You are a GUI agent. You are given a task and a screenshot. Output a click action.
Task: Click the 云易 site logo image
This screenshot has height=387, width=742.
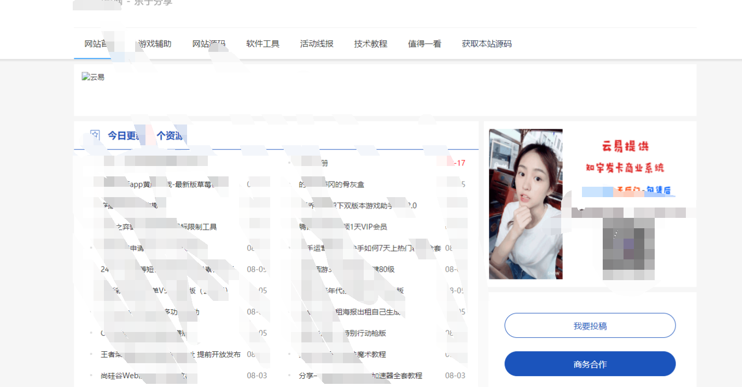click(x=94, y=77)
